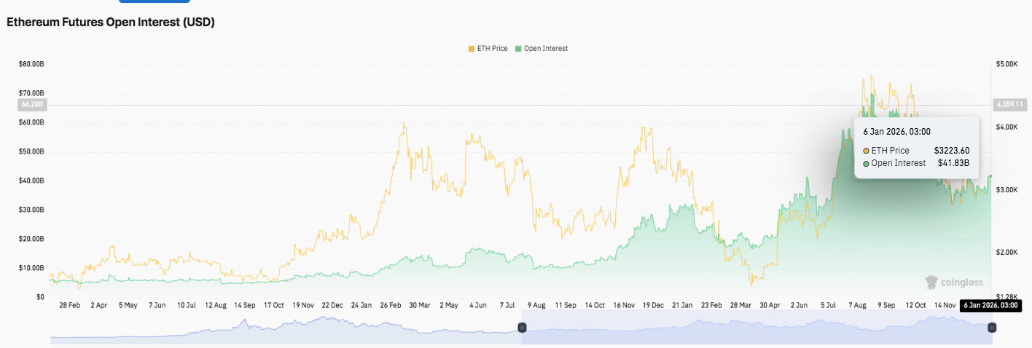
Task: Click the $41.83B value in tooltip
Action: [x=953, y=164]
